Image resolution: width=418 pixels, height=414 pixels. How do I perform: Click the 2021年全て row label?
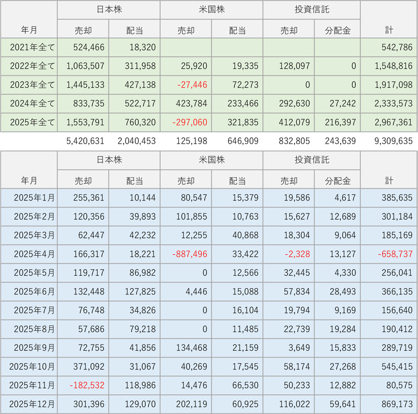(x=29, y=48)
